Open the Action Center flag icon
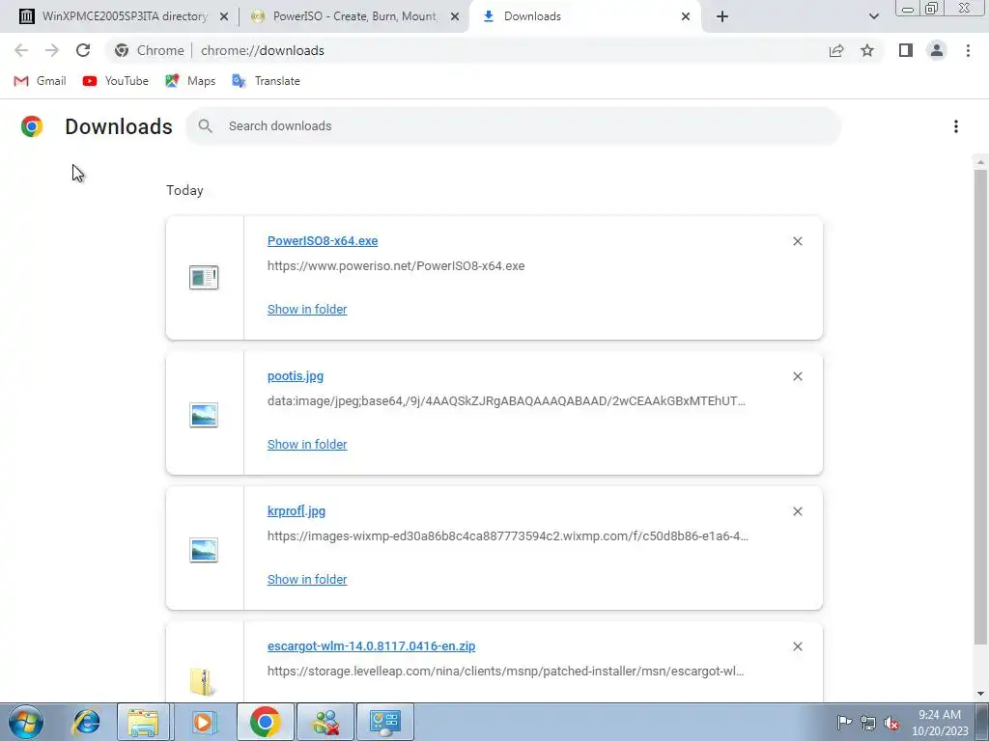989x741 pixels. click(x=844, y=723)
